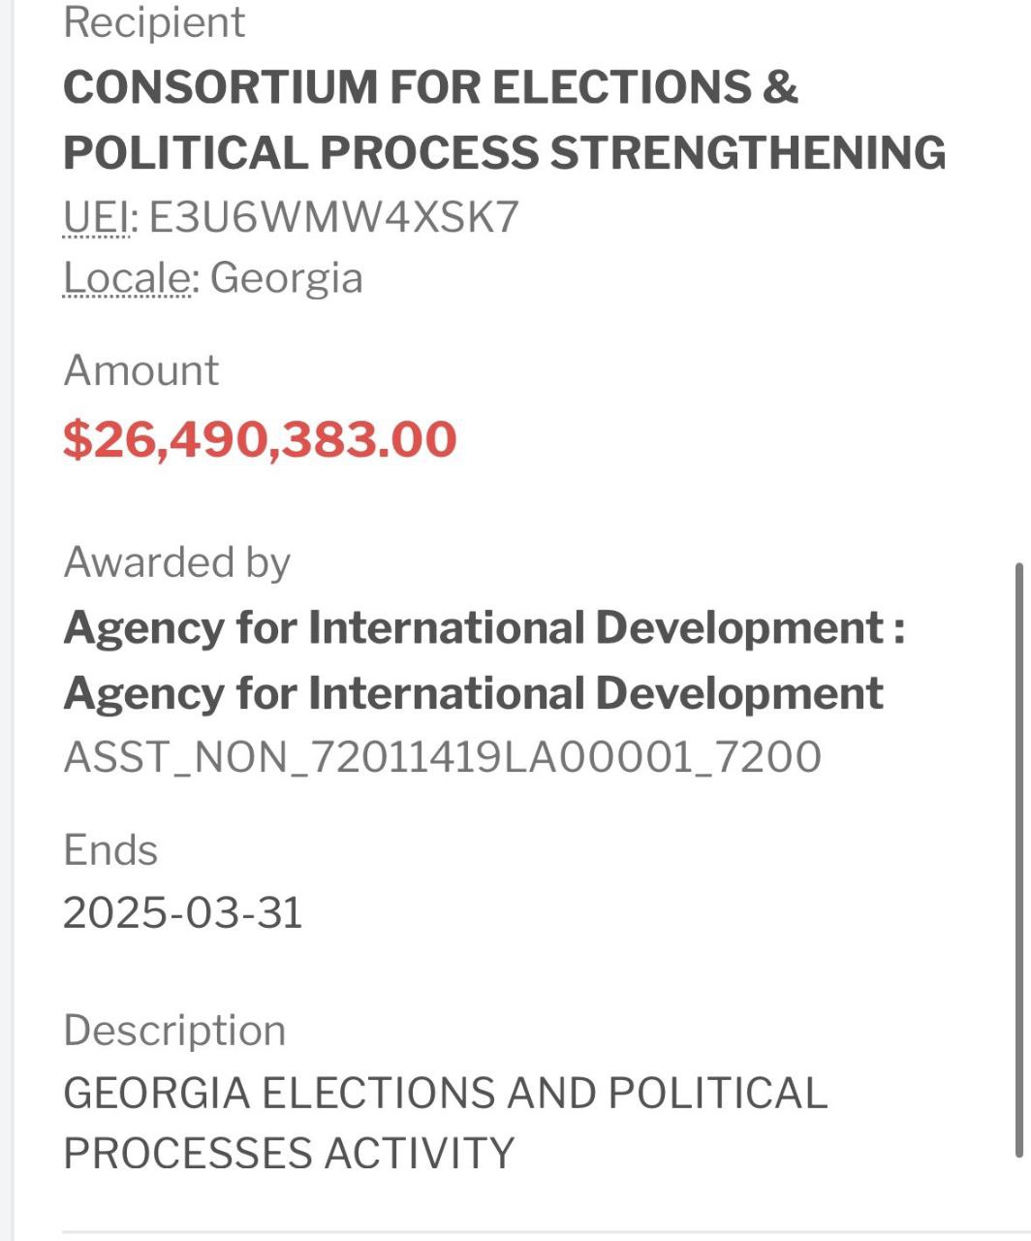This screenshot has height=1241, width=1031.
Task: Click the "Georgia" locale value
Action: coord(286,278)
